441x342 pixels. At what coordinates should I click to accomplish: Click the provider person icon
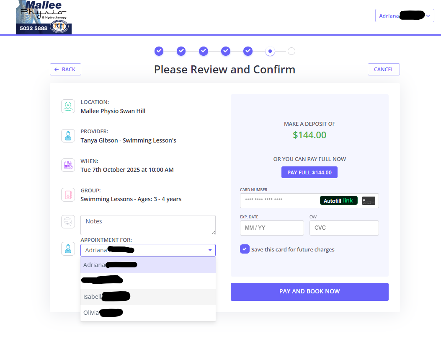[x=68, y=136]
